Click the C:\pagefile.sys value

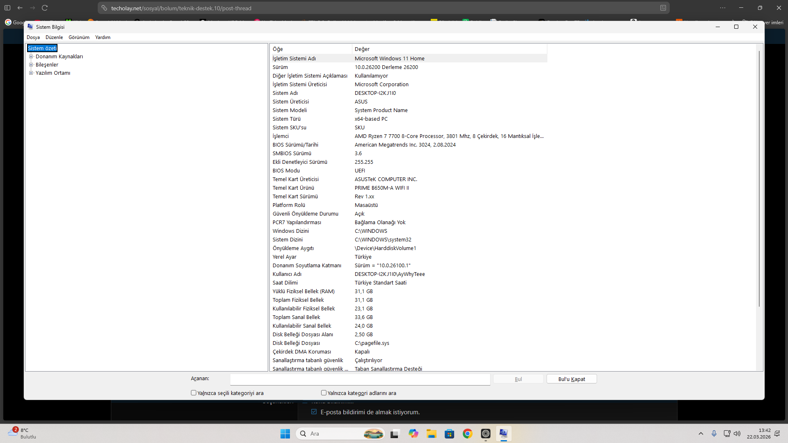(372, 343)
